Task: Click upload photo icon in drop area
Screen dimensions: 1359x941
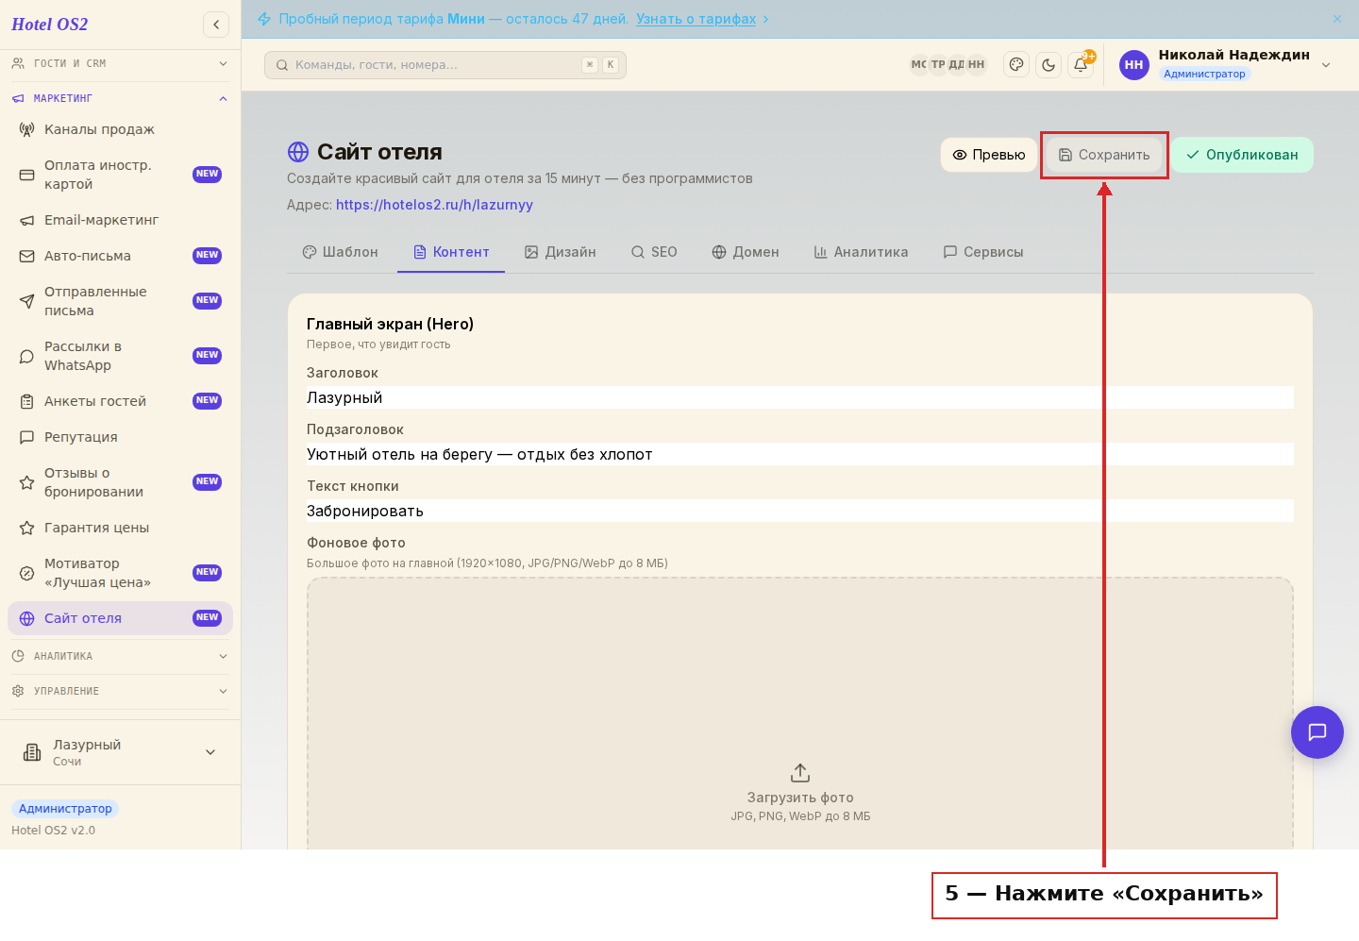Action: click(x=800, y=773)
